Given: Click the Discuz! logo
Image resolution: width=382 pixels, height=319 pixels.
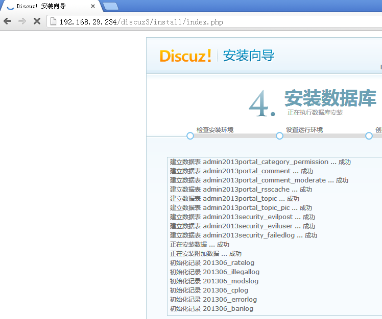Looking at the screenshot, I should tap(186, 56).
